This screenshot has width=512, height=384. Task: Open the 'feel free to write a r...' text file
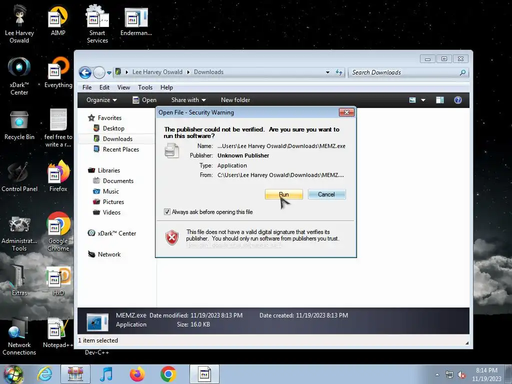[58, 128]
